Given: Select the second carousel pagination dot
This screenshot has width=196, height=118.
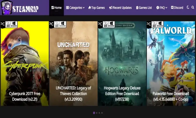Looking at the screenshot, I should (97, 113).
